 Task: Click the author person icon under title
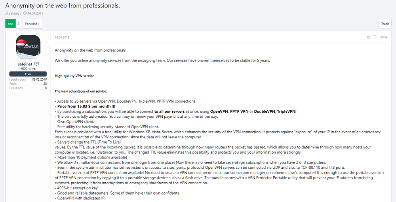click(7, 13)
